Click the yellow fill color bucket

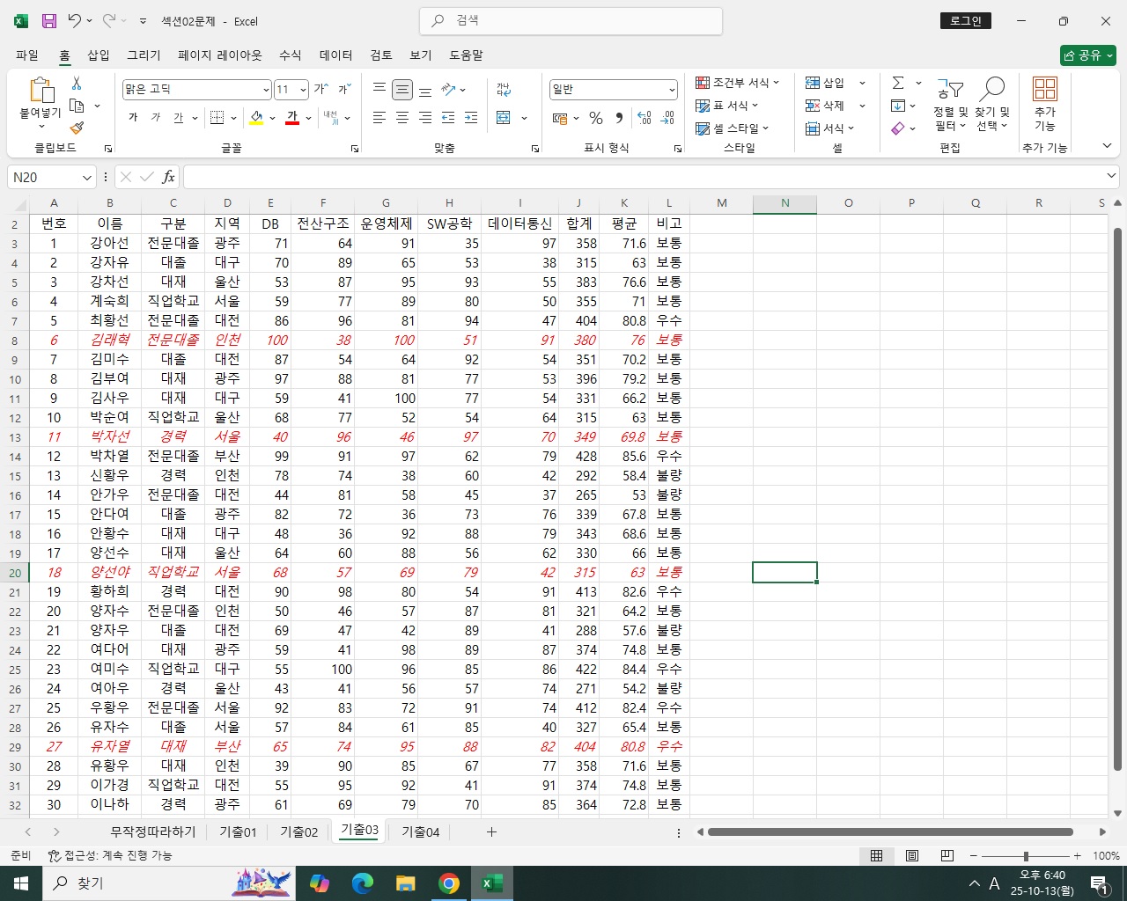(256, 117)
